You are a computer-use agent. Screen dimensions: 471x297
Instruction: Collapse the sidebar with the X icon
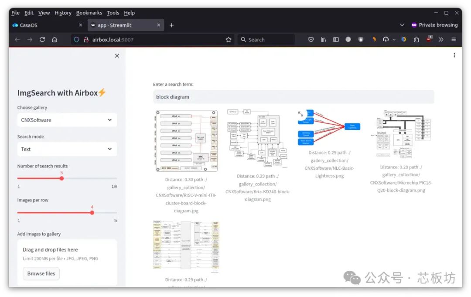(x=117, y=56)
